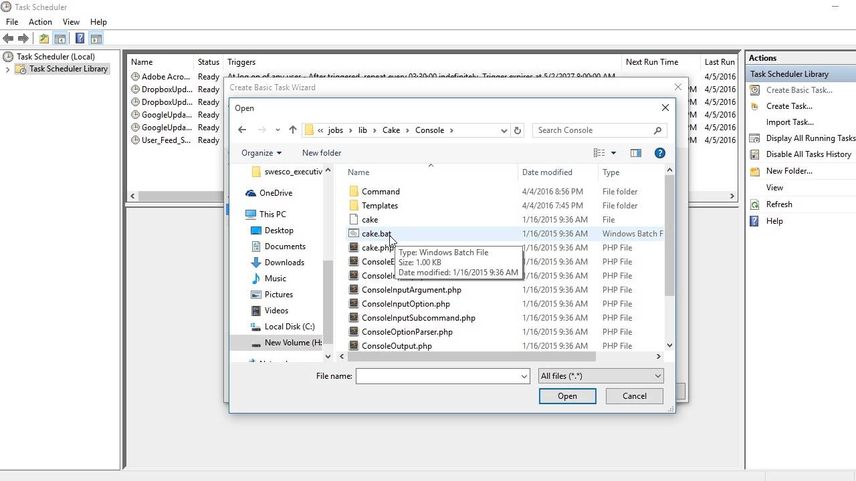Image resolution: width=856 pixels, height=481 pixels.
Task: Click the Forward arrow in Task Scheduler toolbar
Action: pyautogui.click(x=23, y=39)
